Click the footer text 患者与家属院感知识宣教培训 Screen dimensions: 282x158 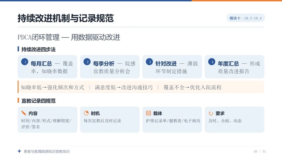point(47,152)
